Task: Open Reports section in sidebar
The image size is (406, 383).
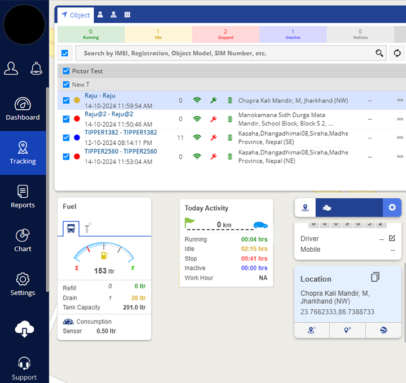Action: (23, 197)
